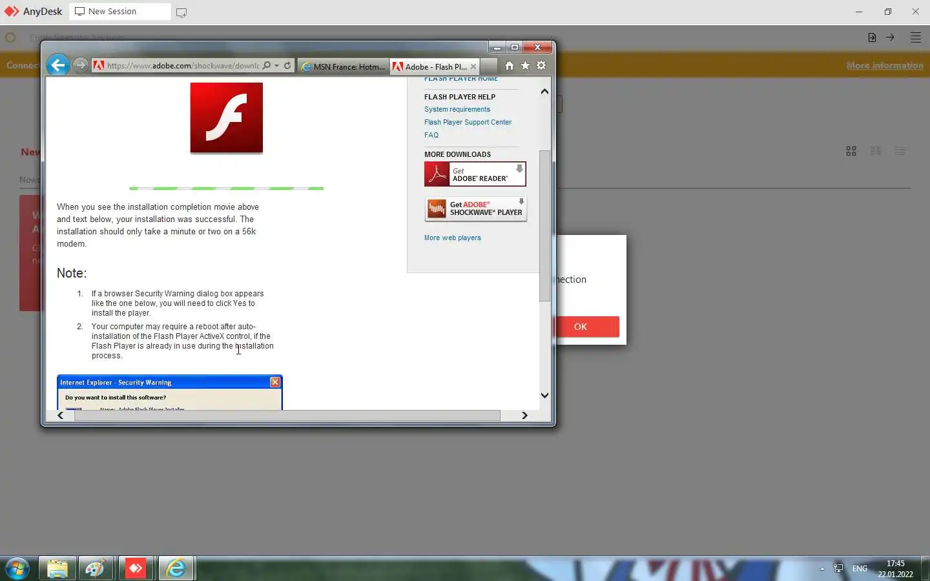This screenshot has height=581, width=930.
Task: Open AnyDesk file transfer document icon
Action: click(872, 37)
